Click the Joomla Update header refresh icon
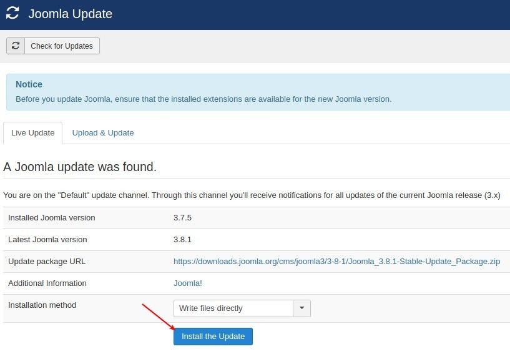Screen dimensions: 510x354 point(12,13)
